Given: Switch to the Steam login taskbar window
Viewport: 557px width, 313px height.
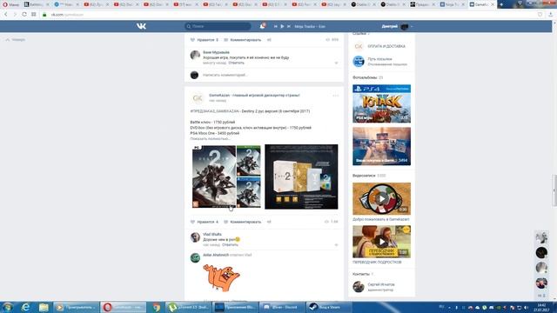Looking at the screenshot, I should 329,307.
